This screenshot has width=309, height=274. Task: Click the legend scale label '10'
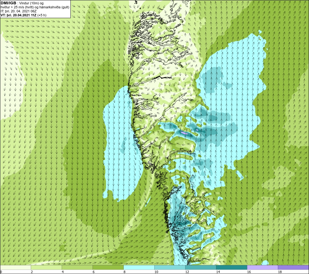[156, 272]
